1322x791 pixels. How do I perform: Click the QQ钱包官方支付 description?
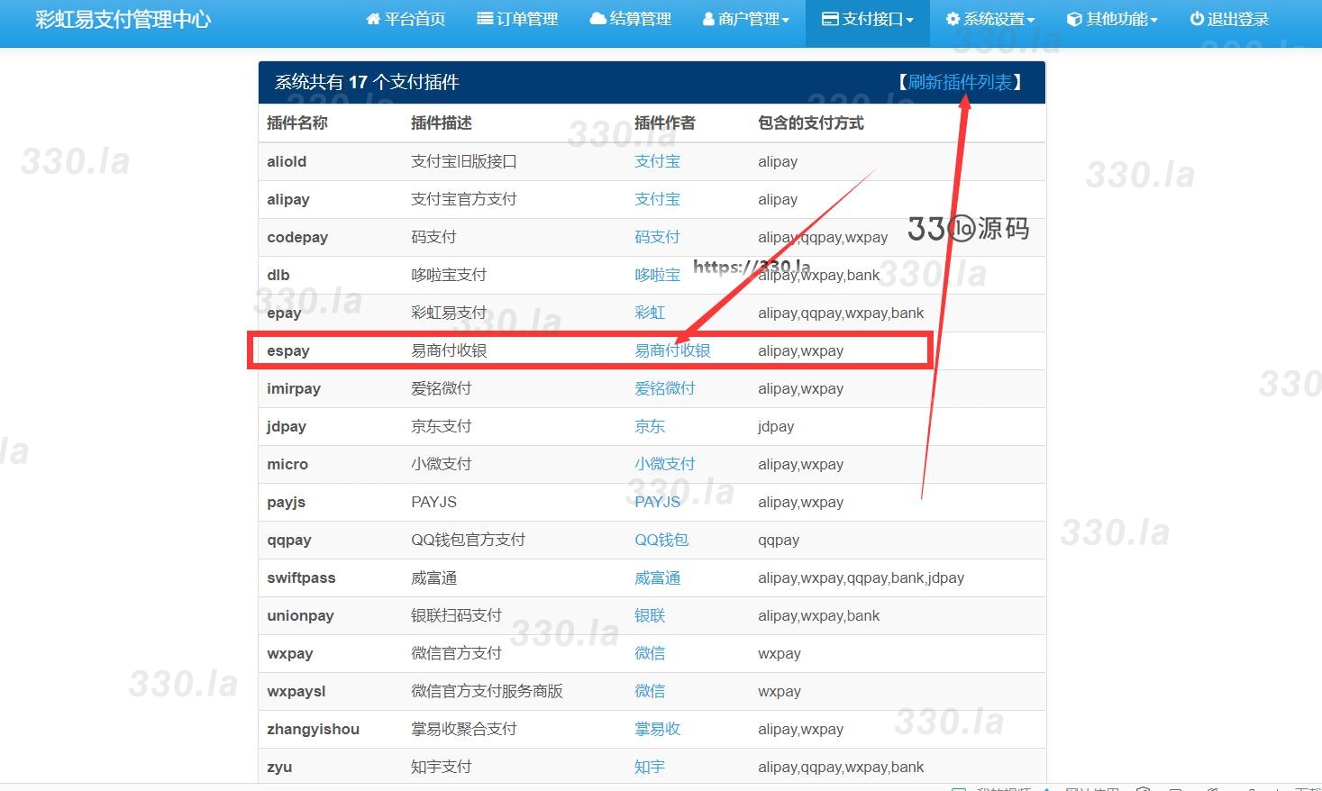click(x=468, y=540)
